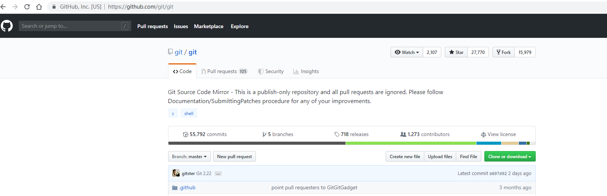This screenshot has width=607, height=196.
Task: Open commit 'point pull requesters to GitGitGadget'
Action: pos(314,187)
